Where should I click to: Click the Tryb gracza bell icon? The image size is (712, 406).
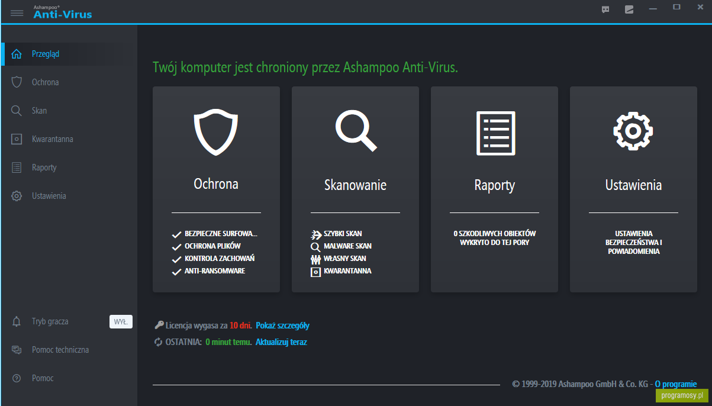17,321
